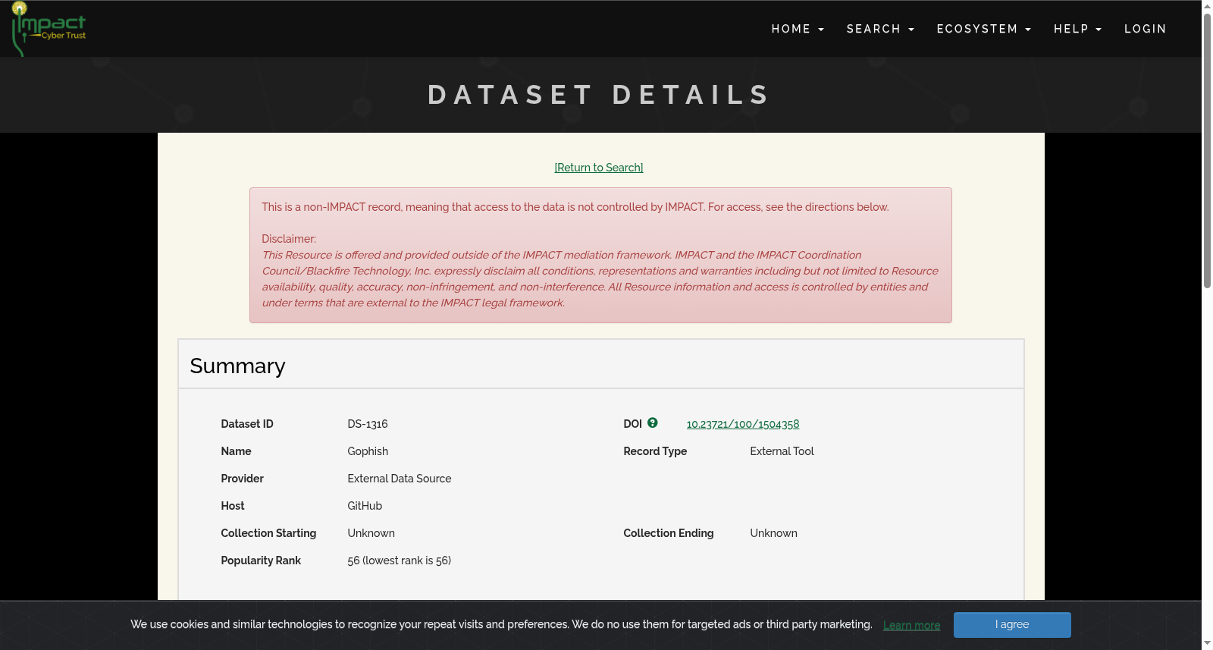Click the Disclaimer label in the alert

(x=289, y=239)
